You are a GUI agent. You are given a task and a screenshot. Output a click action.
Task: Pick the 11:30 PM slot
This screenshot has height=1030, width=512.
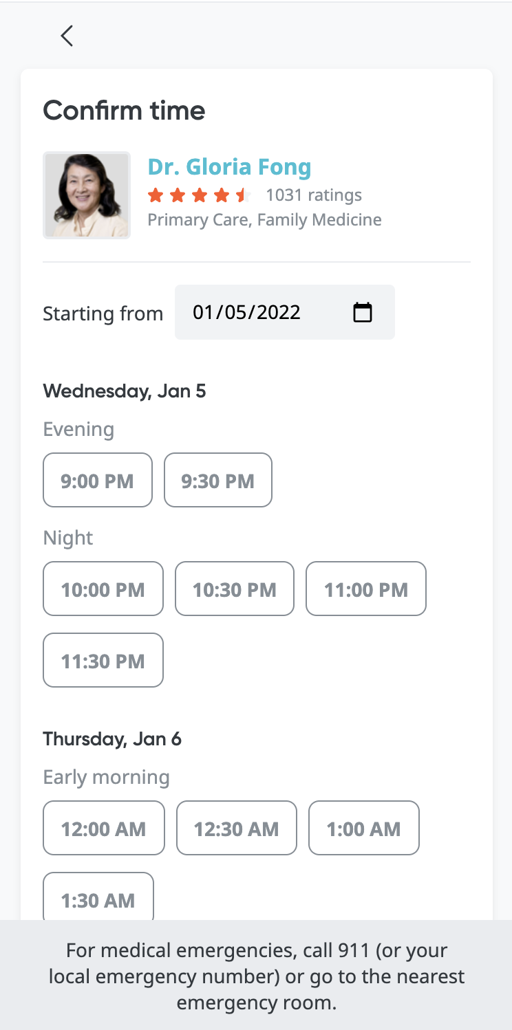[x=103, y=661]
